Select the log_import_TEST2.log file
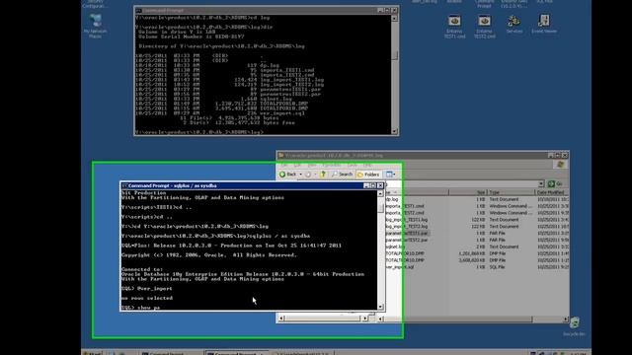Viewport: 632px width, 355px height. click(x=406, y=227)
